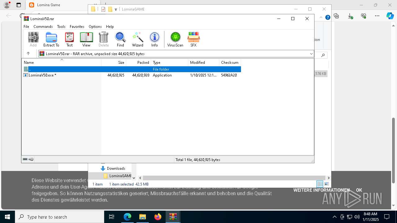Click the Explorer horizontal scrollbar track

[234, 178]
